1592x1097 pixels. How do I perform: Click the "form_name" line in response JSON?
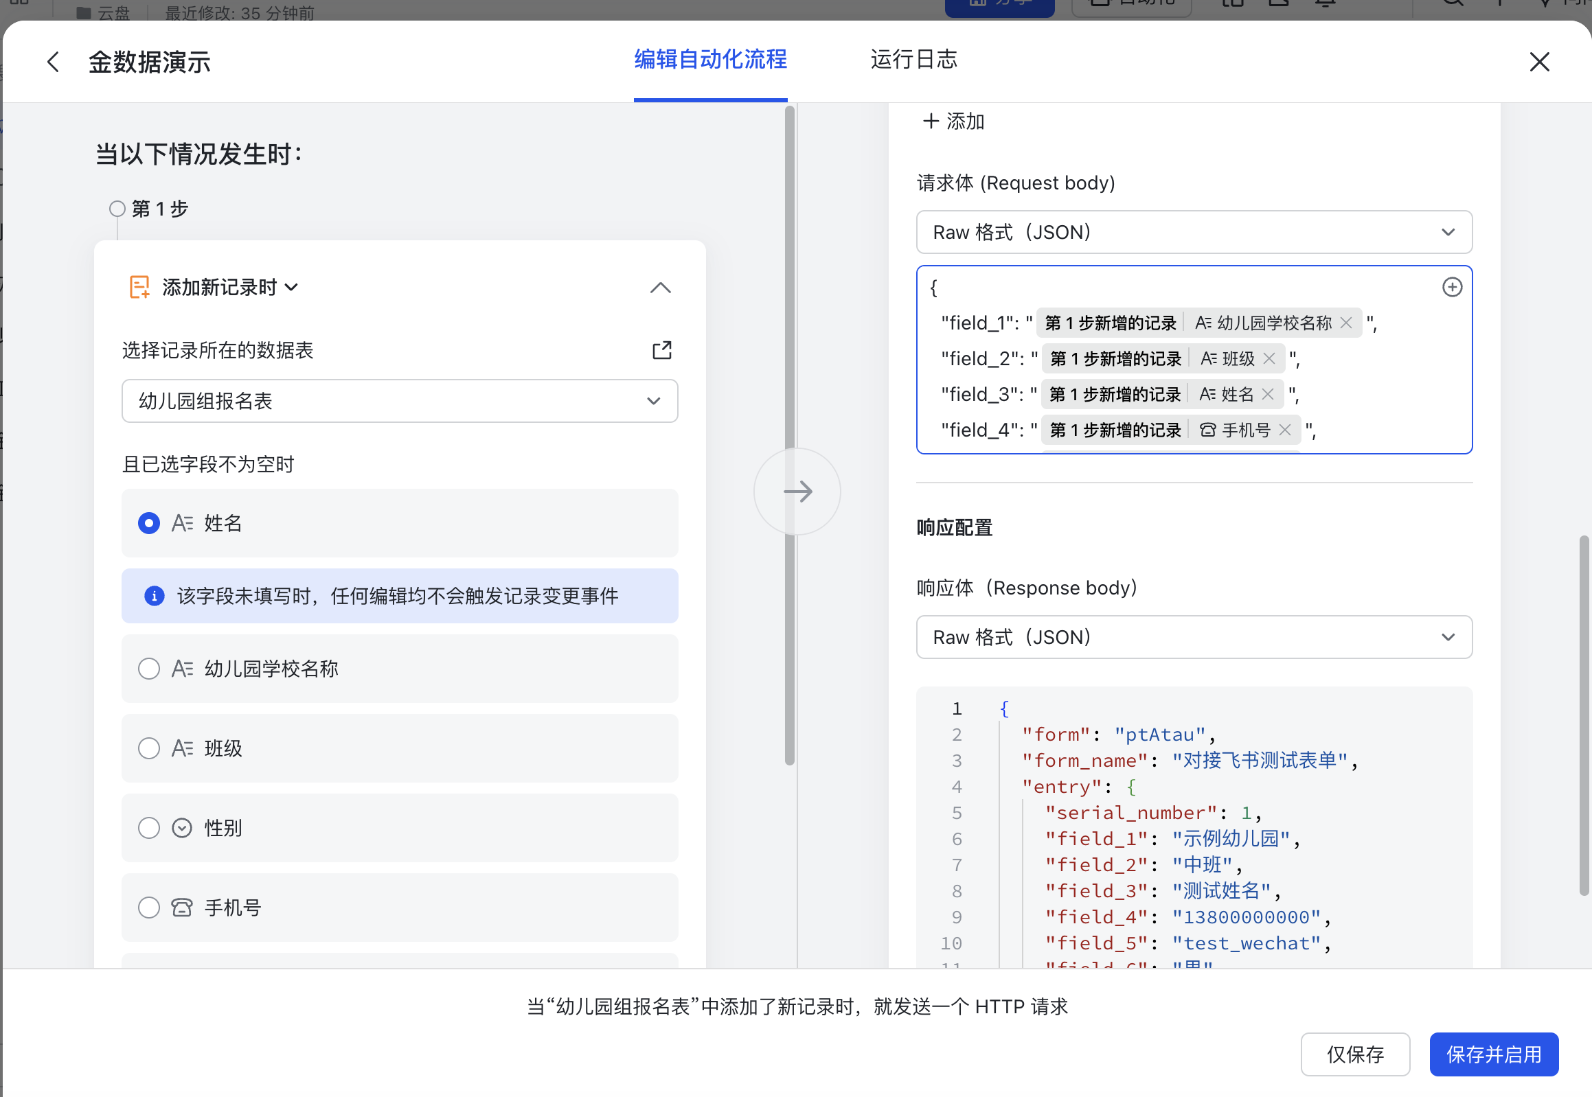(x=1190, y=761)
